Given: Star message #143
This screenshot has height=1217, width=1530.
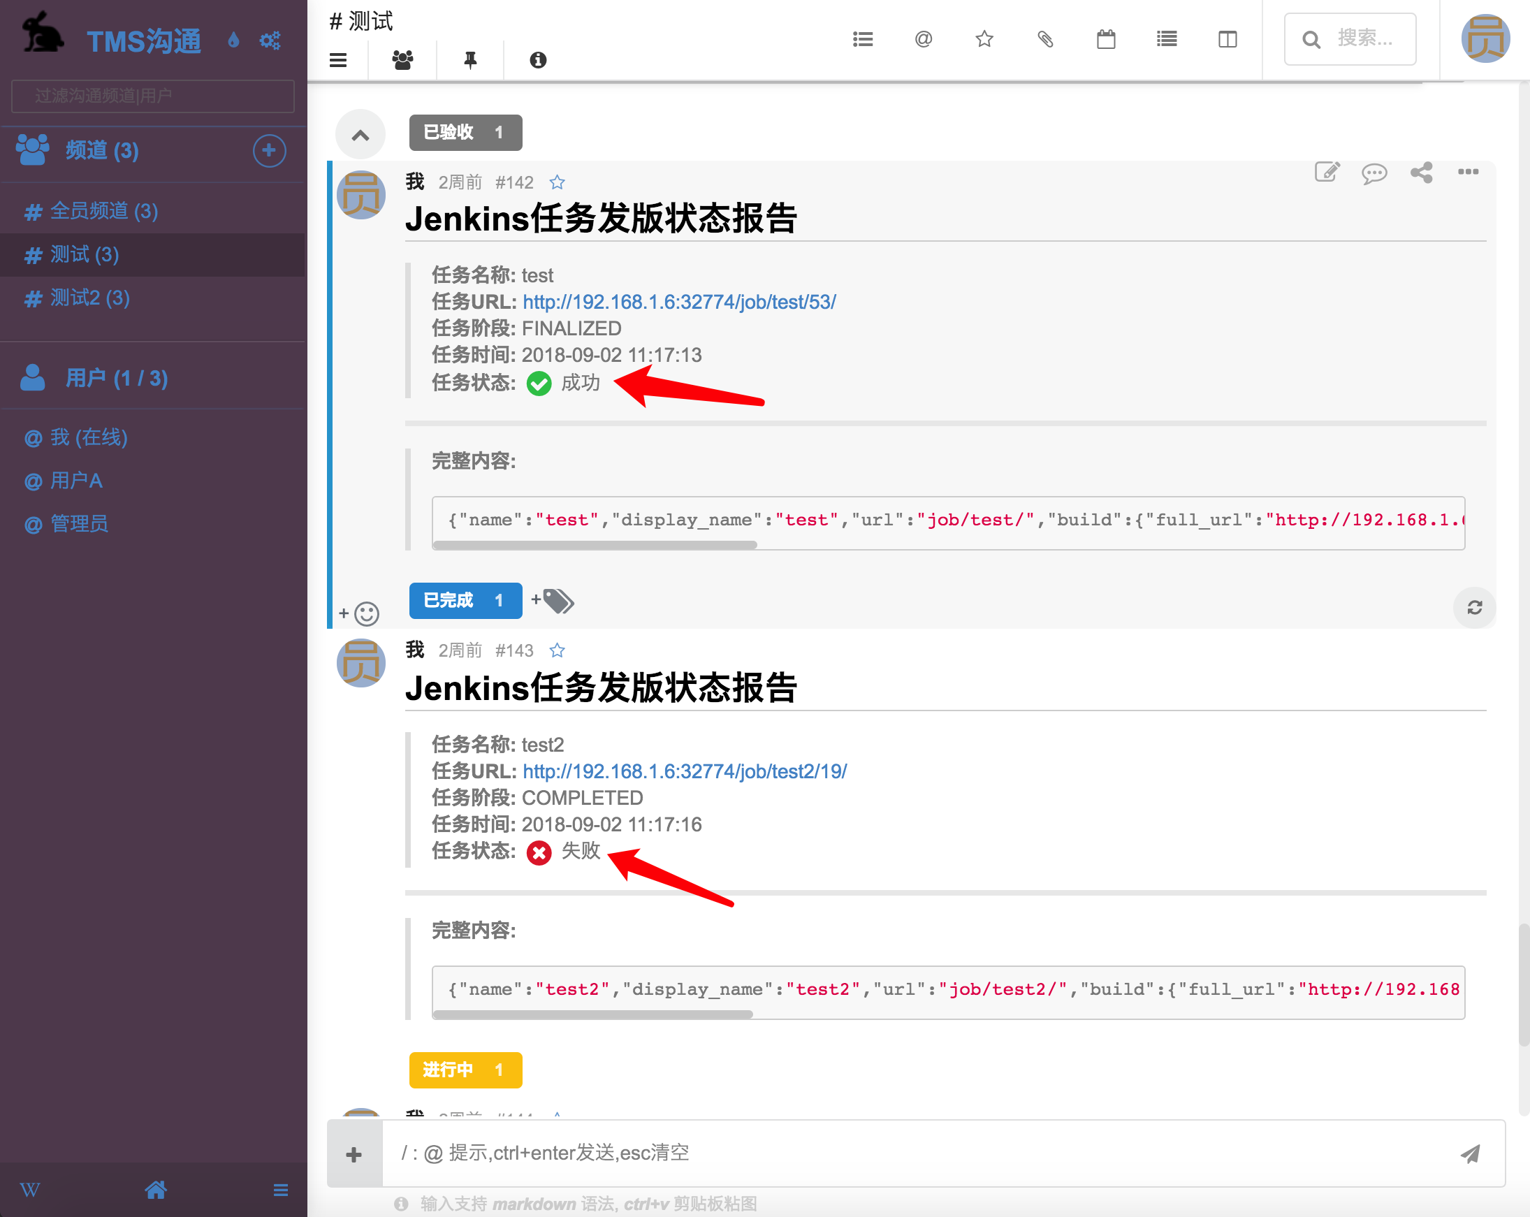Looking at the screenshot, I should click(557, 650).
